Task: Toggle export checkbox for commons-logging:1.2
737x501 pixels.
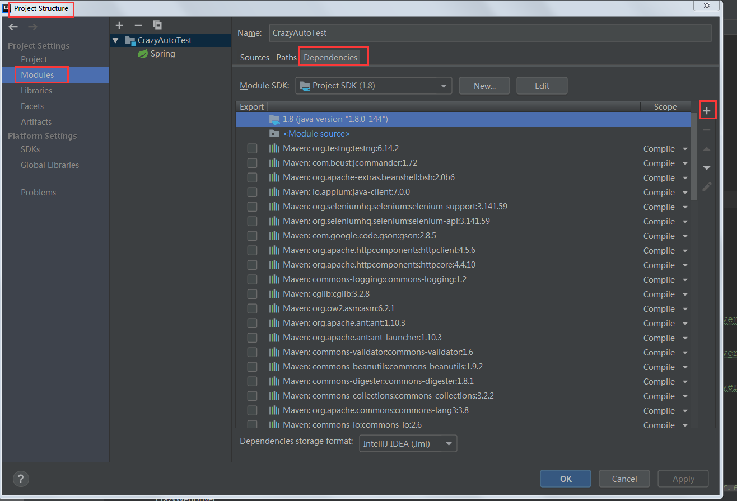Action: (x=252, y=279)
